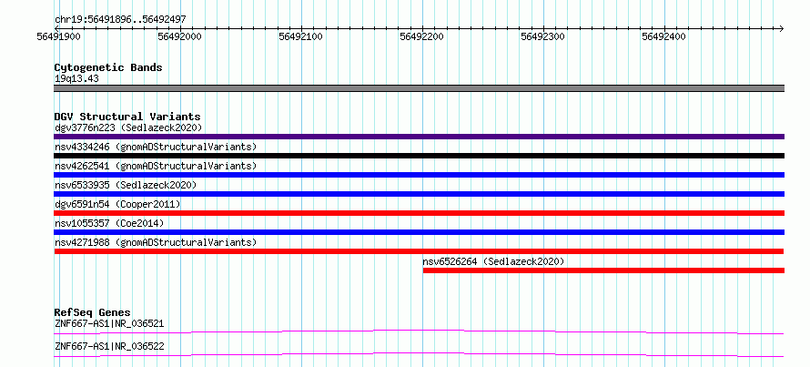This screenshot has height=367, width=810.
Task: Open label dgv6591n54 (Cooper2011)
Action: click(x=117, y=204)
